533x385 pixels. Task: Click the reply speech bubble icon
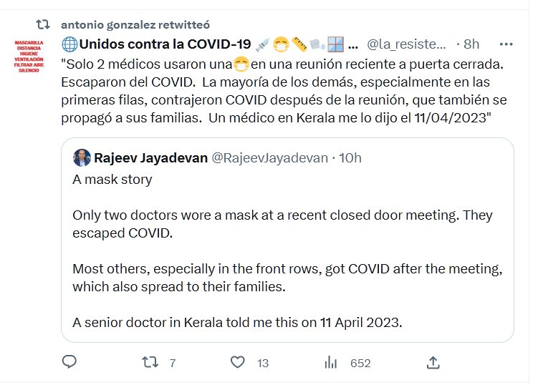(69, 362)
